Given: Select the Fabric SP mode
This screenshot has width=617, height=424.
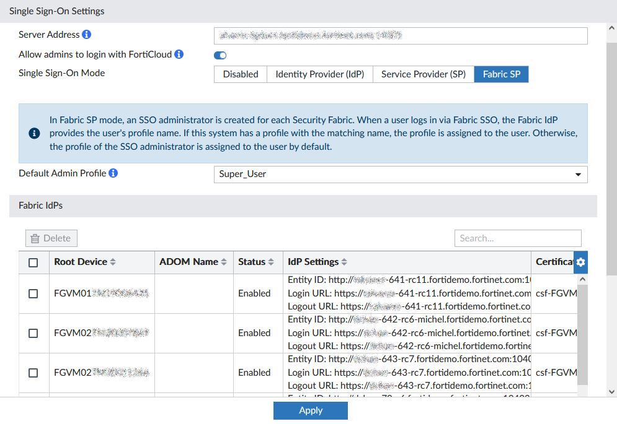Looking at the screenshot, I should [501, 74].
